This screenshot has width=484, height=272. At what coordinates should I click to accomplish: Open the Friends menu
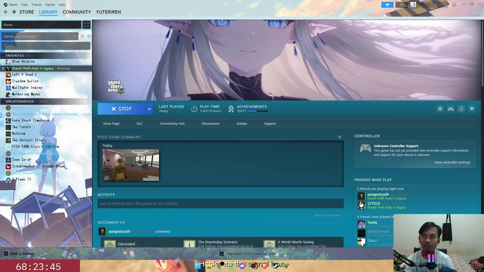pyautogui.click(x=37, y=5)
